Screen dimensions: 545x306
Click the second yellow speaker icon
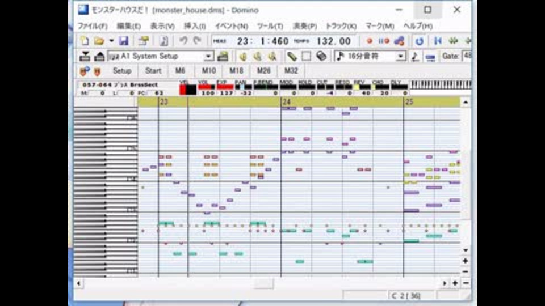click(258, 56)
